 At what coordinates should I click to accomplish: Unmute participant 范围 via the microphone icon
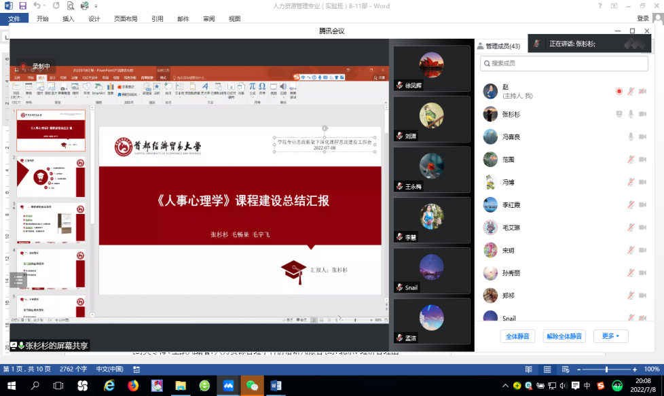coord(631,160)
